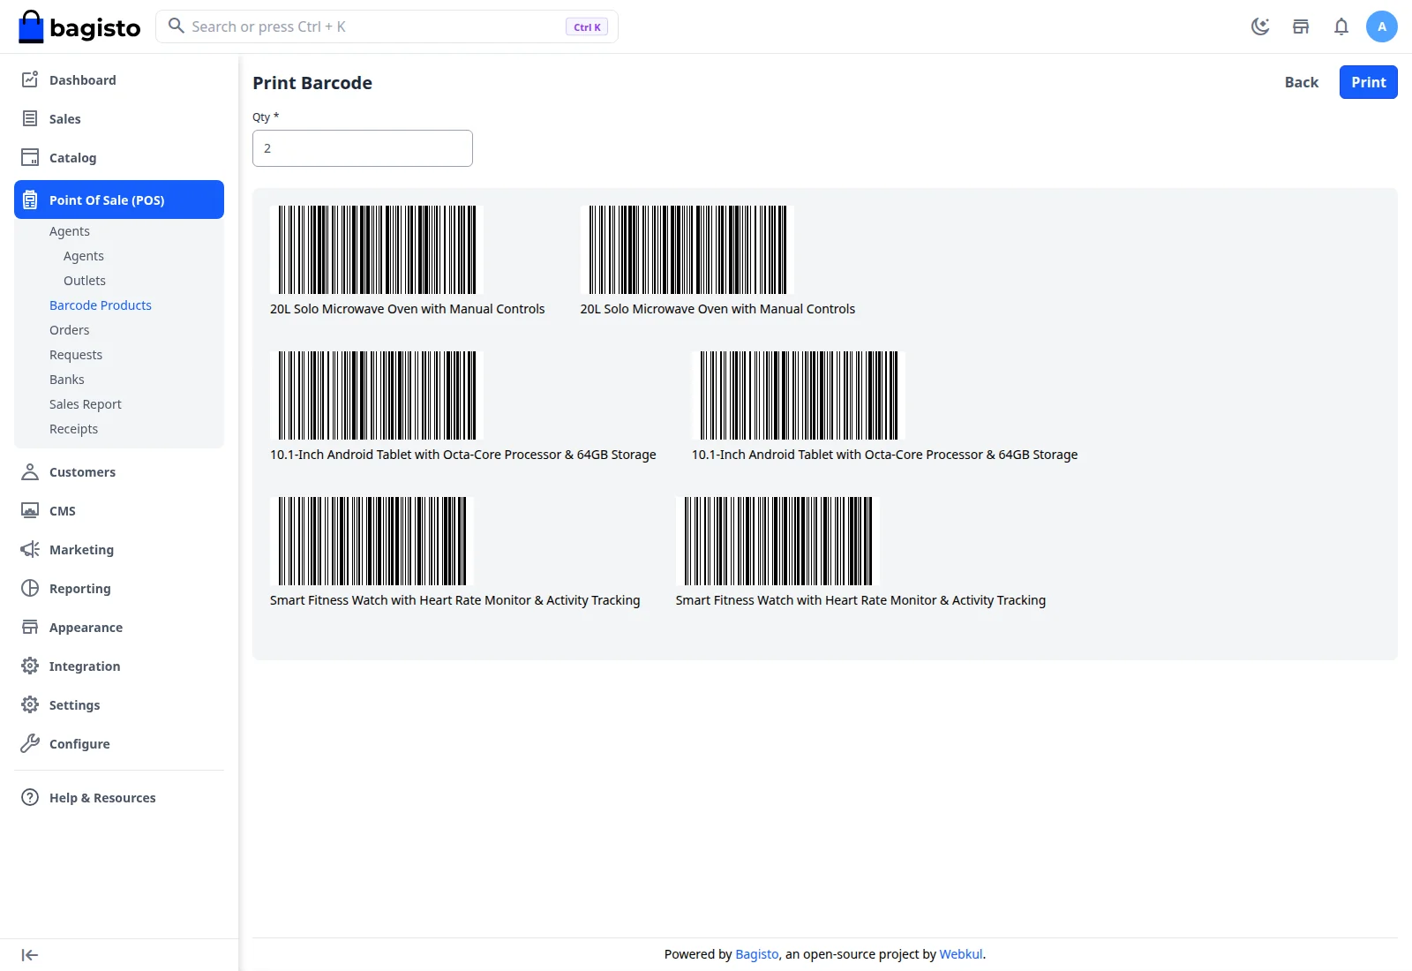The width and height of the screenshot is (1412, 971).
Task: Click the Appearance sidebar icon
Action: coord(30,627)
